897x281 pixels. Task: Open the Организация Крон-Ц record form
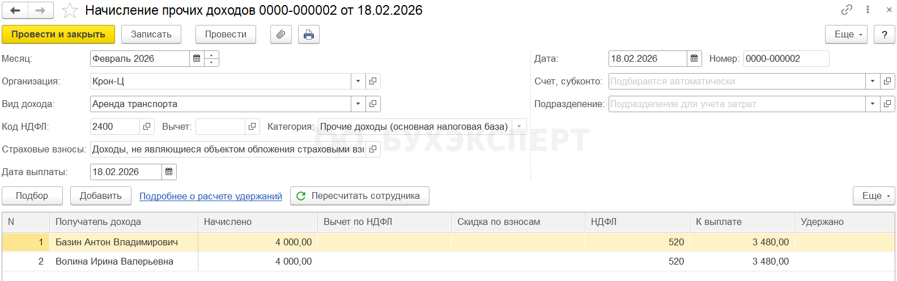373,82
